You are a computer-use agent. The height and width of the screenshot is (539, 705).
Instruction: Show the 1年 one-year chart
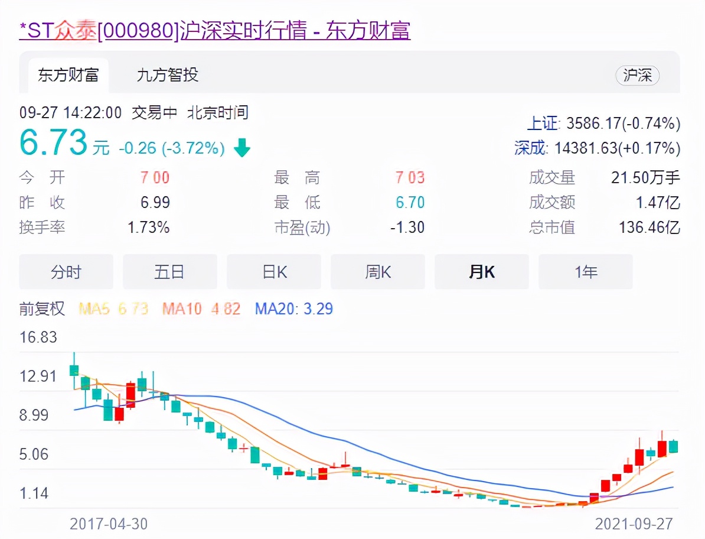click(585, 272)
